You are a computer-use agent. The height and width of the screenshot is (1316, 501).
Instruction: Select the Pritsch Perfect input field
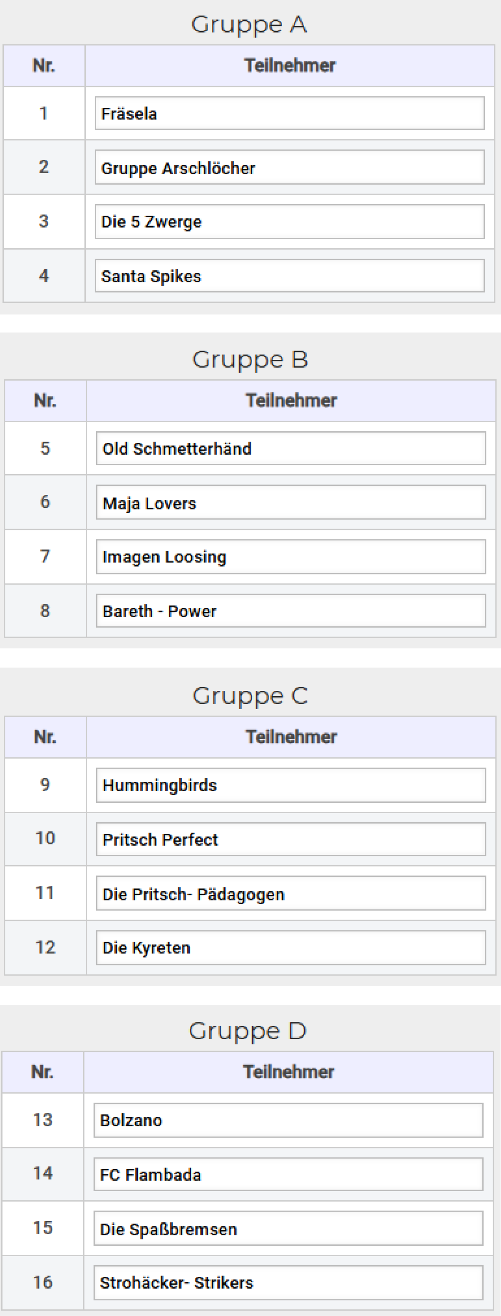(x=290, y=839)
